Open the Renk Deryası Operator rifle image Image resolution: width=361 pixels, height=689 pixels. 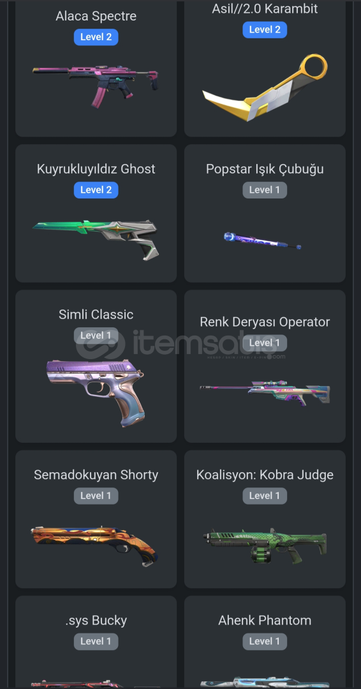point(265,392)
